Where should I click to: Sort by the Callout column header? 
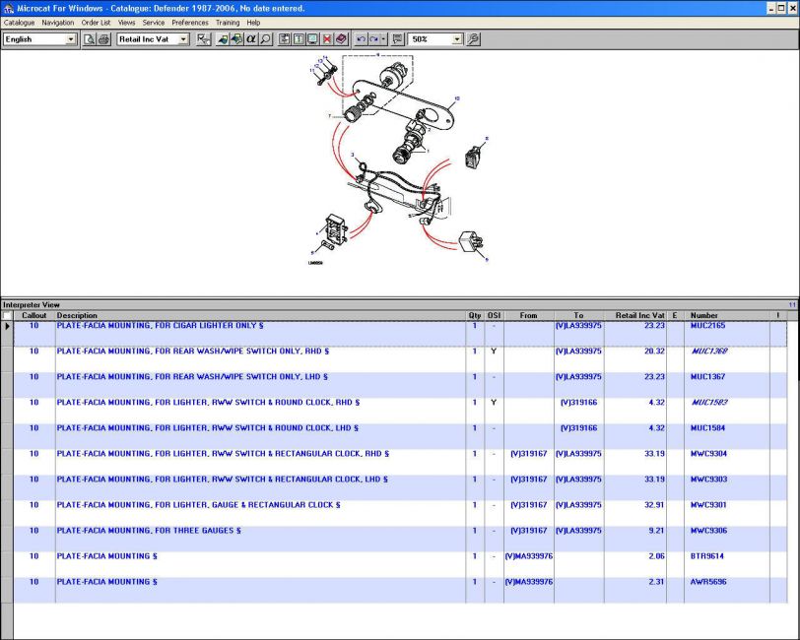pyautogui.click(x=34, y=316)
